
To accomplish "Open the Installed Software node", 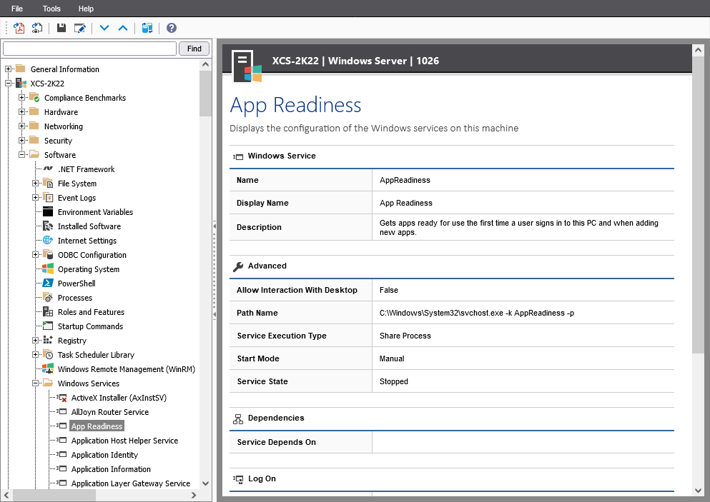I will point(89,226).
